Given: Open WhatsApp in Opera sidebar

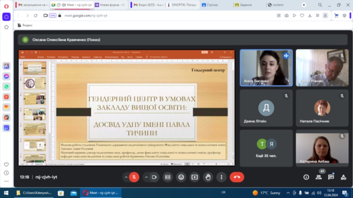Looking at the screenshot, I should [7, 86].
